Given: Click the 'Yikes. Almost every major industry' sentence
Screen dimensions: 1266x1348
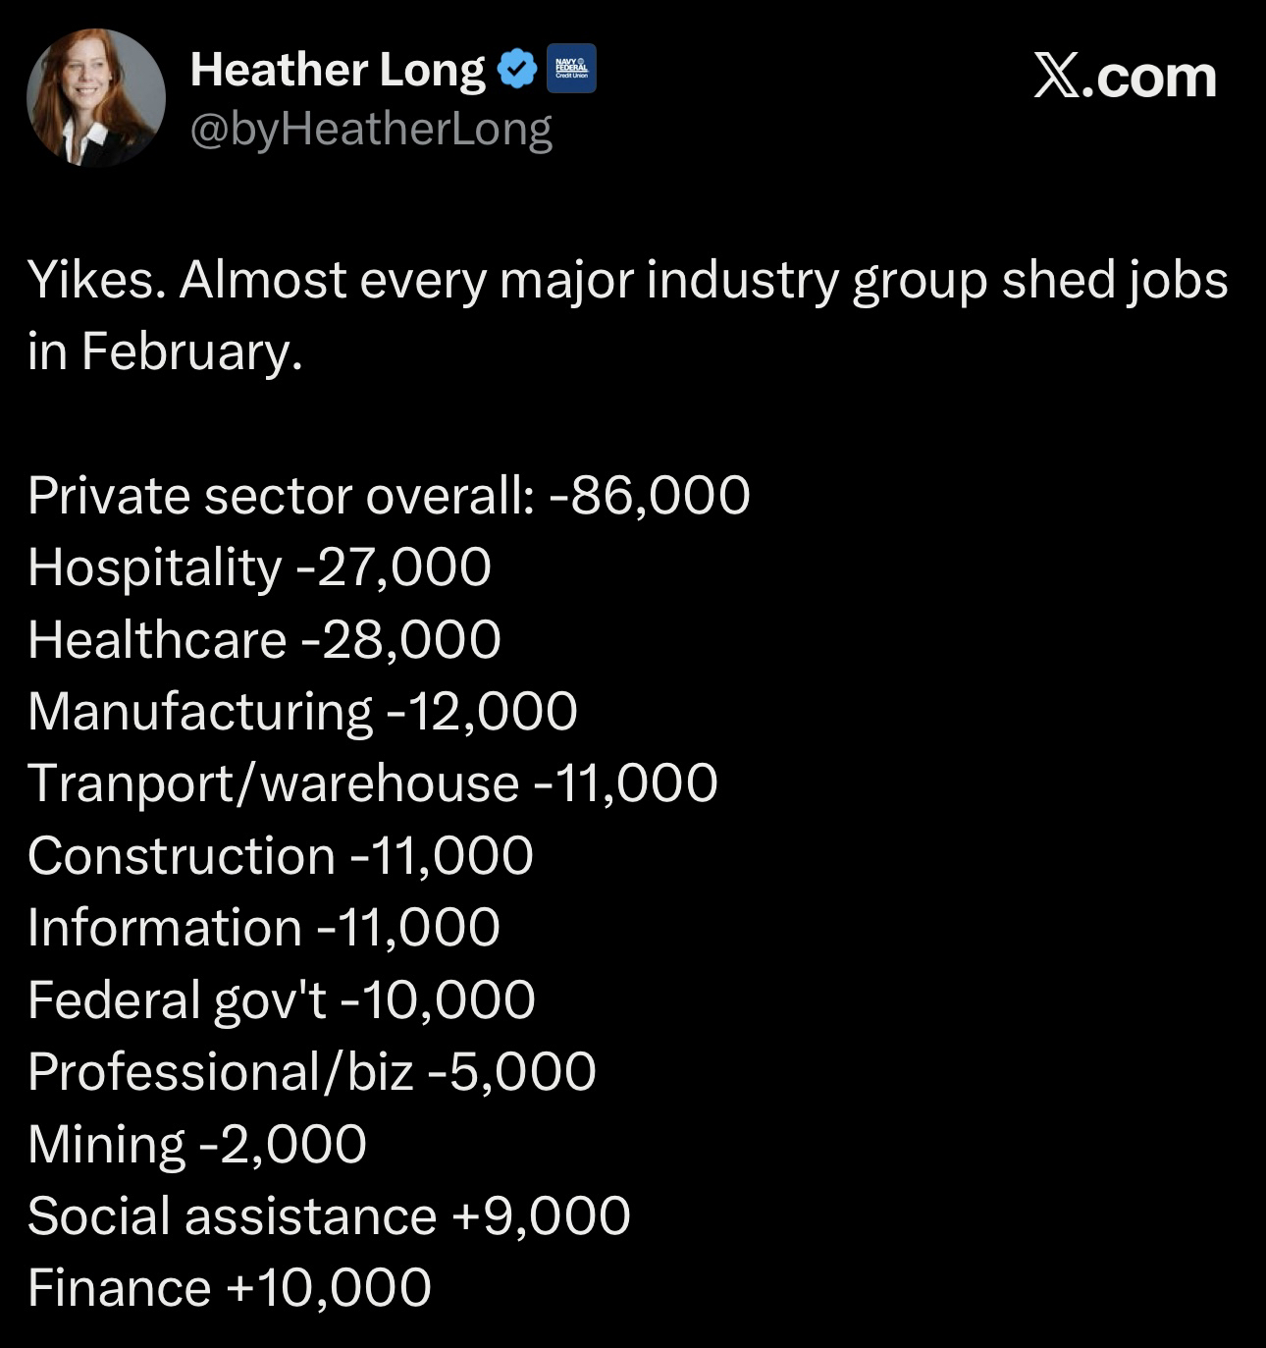Looking at the screenshot, I should (627, 281).
